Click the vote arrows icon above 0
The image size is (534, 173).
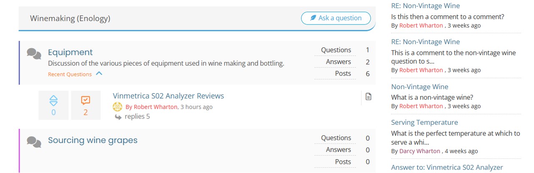click(53, 100)
